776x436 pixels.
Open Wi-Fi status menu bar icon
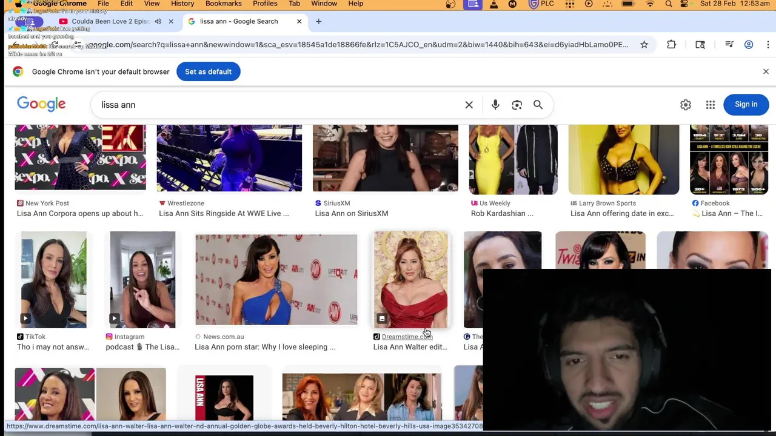tap(650, 4)
